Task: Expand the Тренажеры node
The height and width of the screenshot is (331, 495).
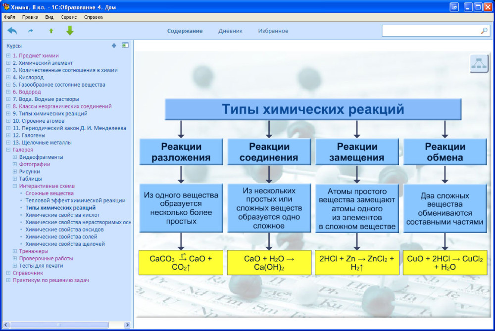Action: click(14, 251)
